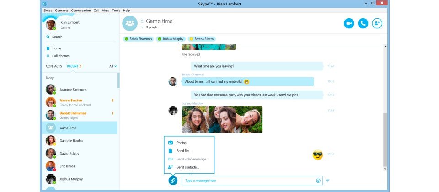Click the grinning emoticon in umbrella message
Viewport: 439px width, 192px height.
point(246,82)
